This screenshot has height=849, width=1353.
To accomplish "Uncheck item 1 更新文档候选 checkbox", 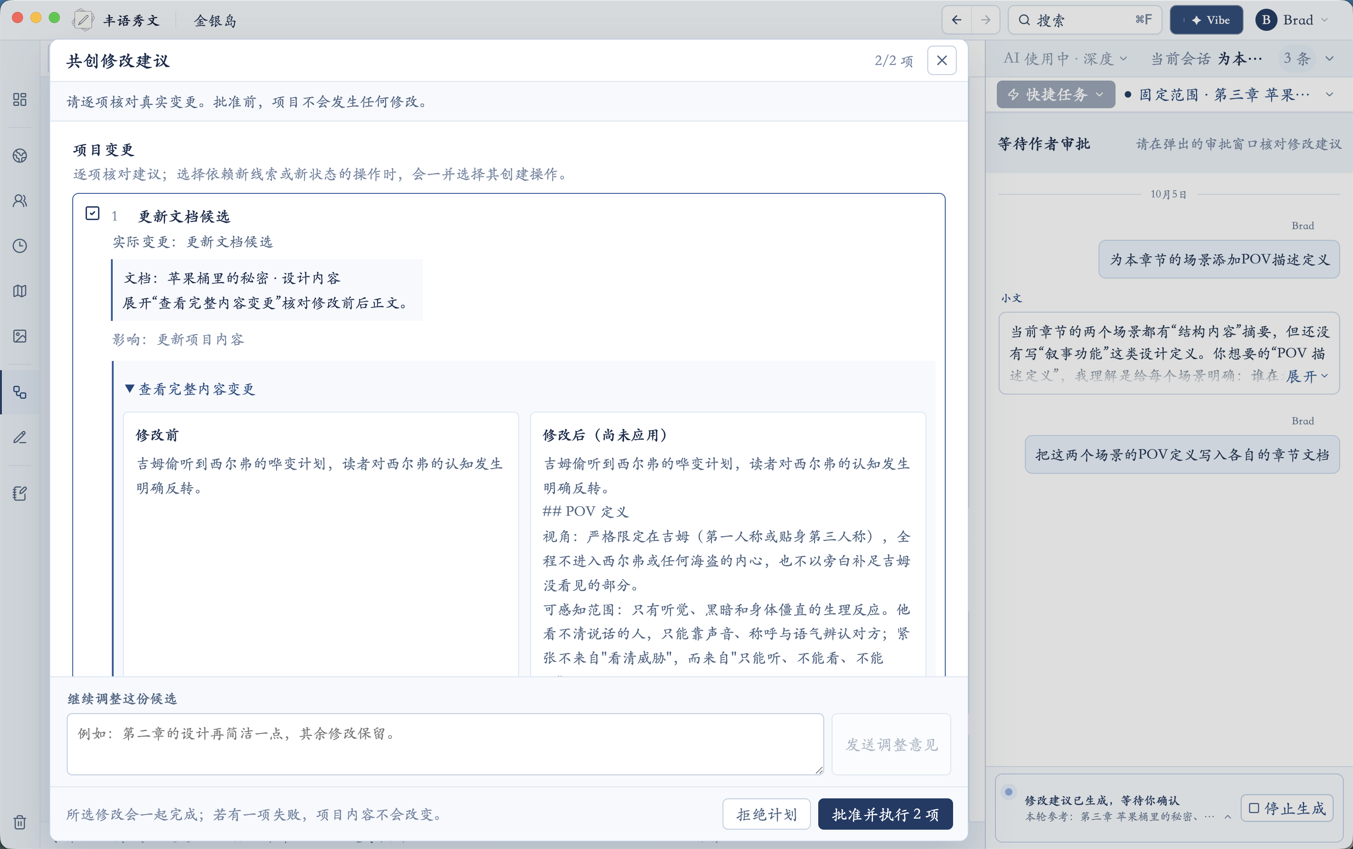I will [93, 213].
